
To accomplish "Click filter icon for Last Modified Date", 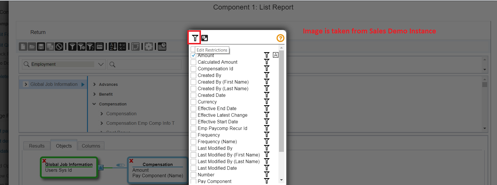I will (x=267, y=168).
